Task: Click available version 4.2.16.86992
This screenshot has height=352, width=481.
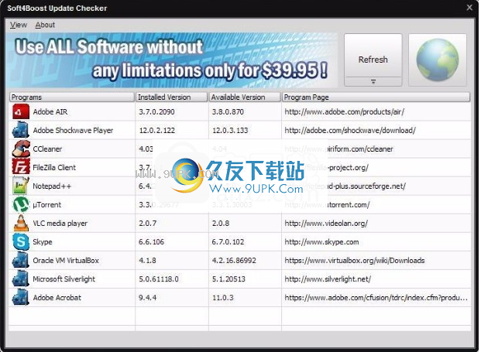Action: pos(234,261)
